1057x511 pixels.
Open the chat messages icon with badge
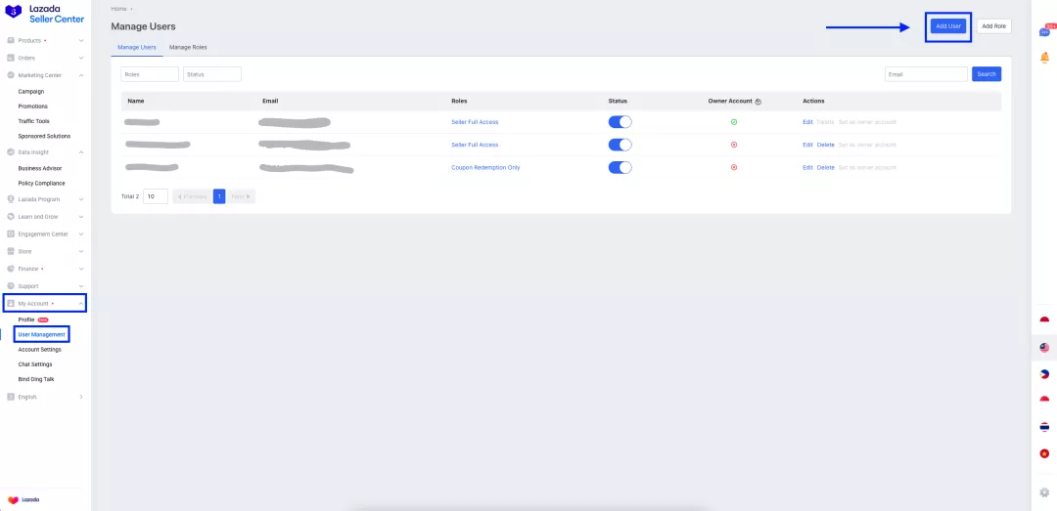pyautogui.click(x=1045, y=31)
